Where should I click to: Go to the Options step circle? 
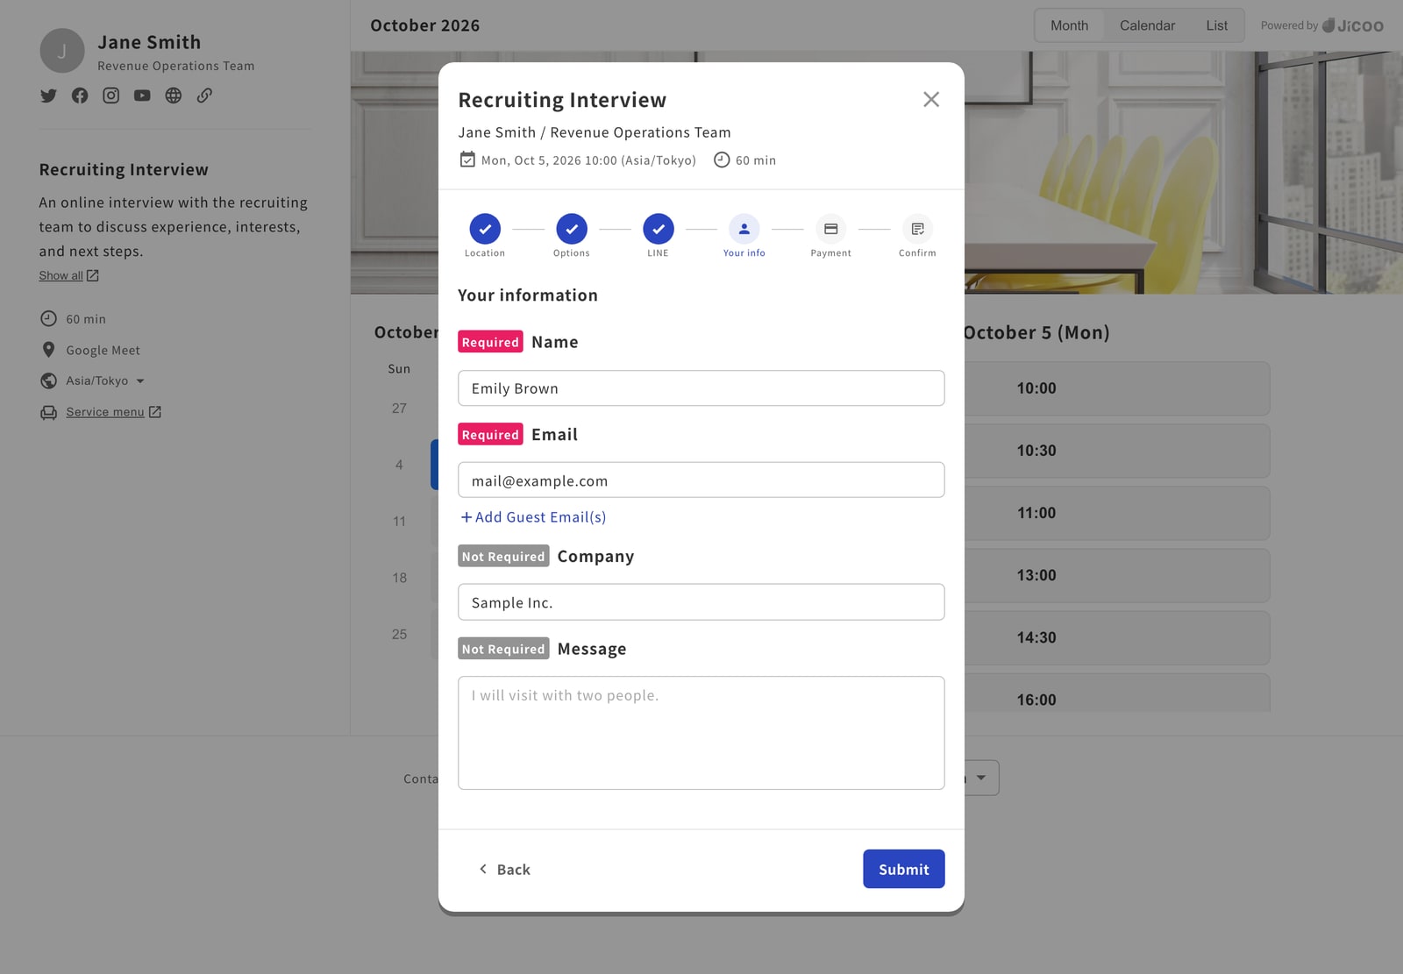572,229
